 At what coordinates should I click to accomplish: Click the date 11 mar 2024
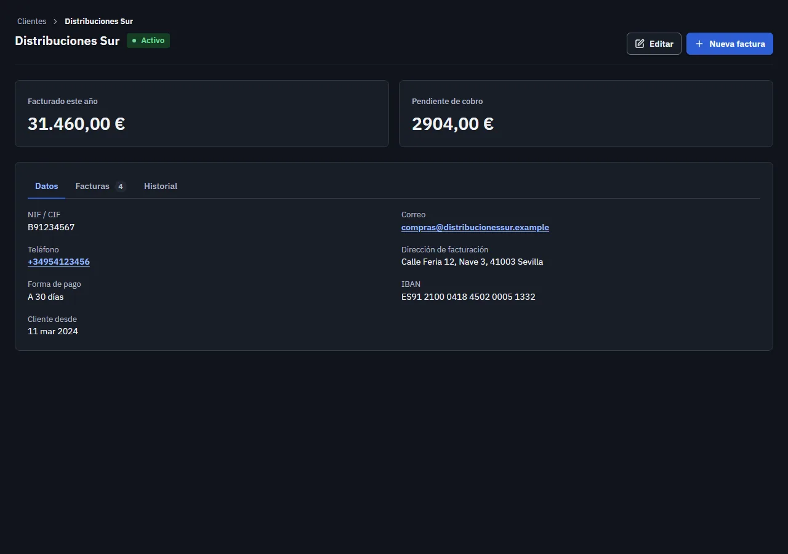pyautogui.click(x=53, y=331)
